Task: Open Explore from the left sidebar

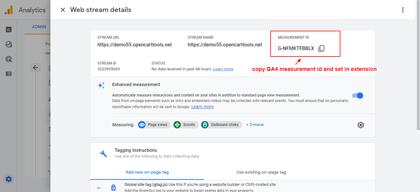Action: pos(9,44)
